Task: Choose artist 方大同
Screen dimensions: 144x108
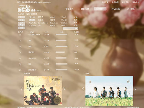Action: (x=64, y=20)
